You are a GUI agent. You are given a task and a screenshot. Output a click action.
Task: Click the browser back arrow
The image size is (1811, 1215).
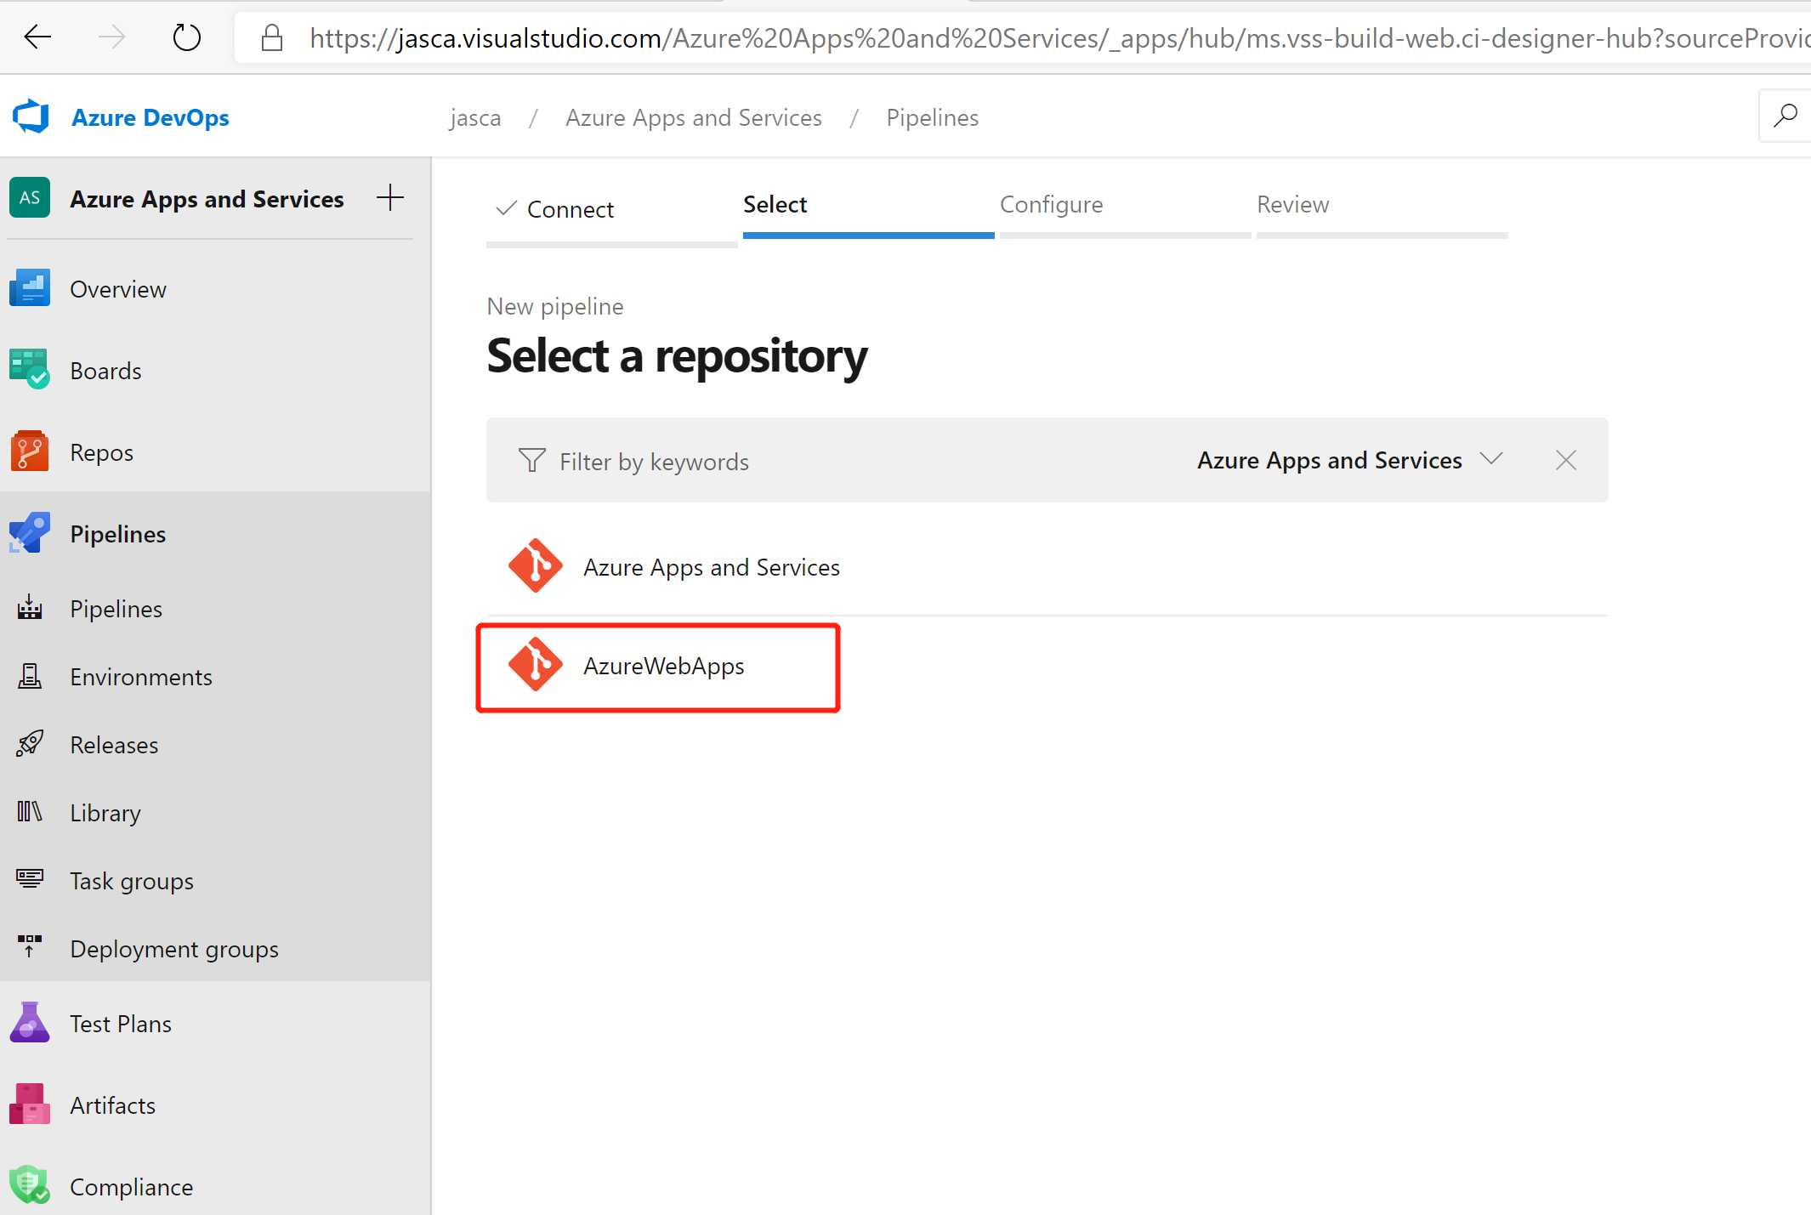(x=37, y=37)
